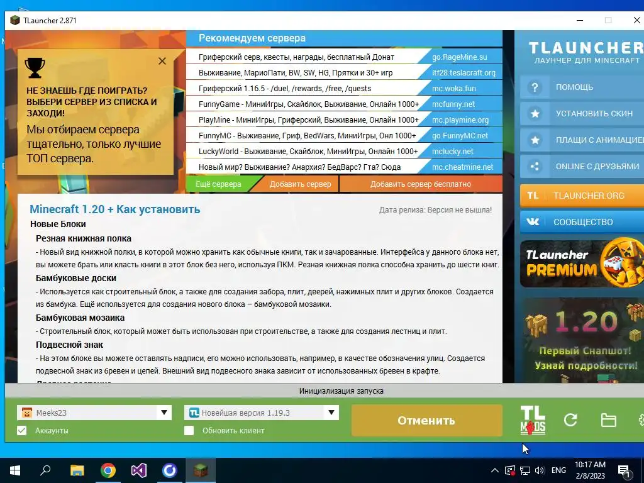Open Плащи с анимацией menu item
644x483 pixels.
click(582, 140)
